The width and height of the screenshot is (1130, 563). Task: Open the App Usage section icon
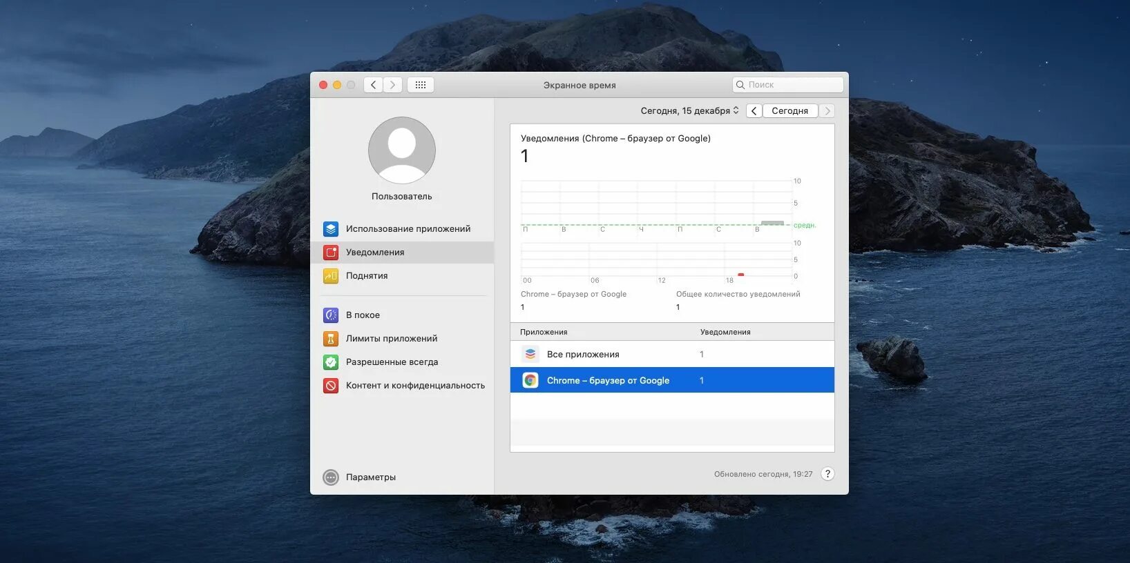tap(331, 228)
